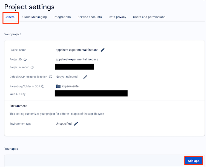Image resolution: width=206 pixels, height=167 pixels.
Task: Edit Default GCP resource location pencil
Action: [x=85, y=77]
